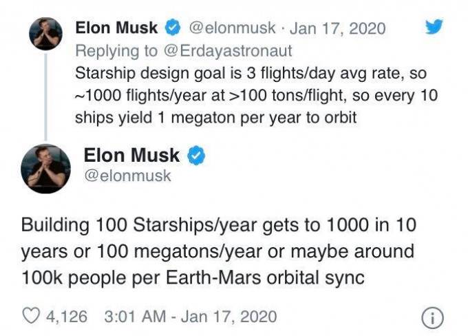Select the tweet text about 100 Starships/year
This screenshot has width=468, height=336.
218,251
